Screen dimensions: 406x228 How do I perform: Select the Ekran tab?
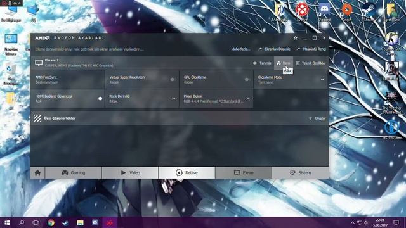244,173
